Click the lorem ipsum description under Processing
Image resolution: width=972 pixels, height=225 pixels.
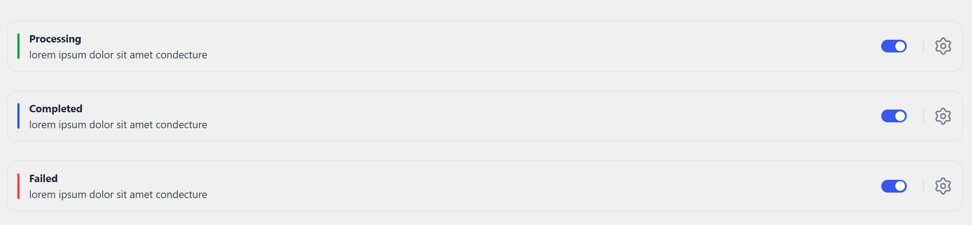point(118,55)
